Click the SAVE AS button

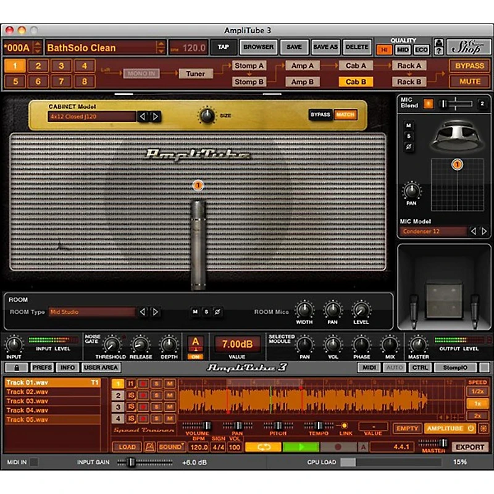point(325,47)
